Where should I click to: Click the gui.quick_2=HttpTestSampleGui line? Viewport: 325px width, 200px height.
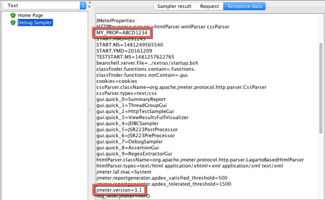click(x=135, y=111)
